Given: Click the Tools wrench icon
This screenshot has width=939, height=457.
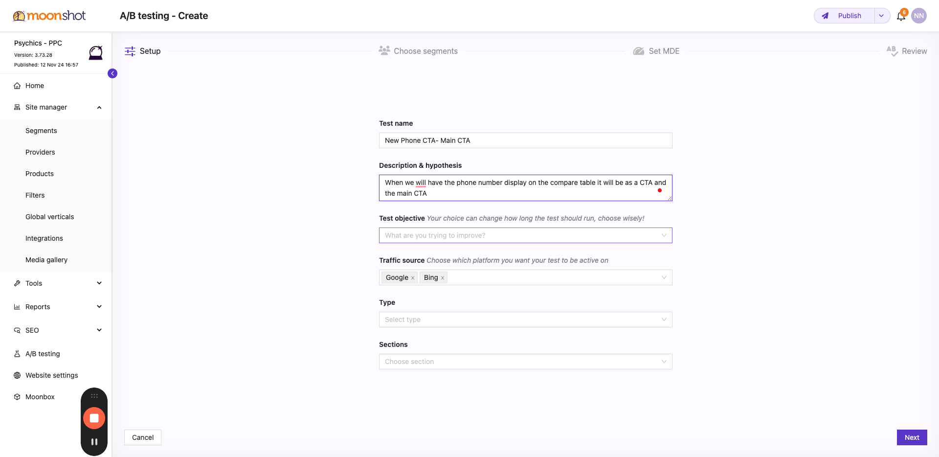Looking at the screenshot, I should 17,283.
